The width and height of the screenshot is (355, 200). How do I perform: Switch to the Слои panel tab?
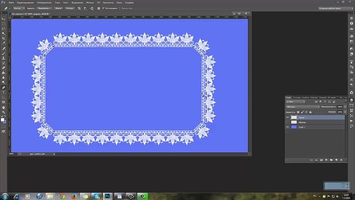pyautogui.click(x=288, y=98)
